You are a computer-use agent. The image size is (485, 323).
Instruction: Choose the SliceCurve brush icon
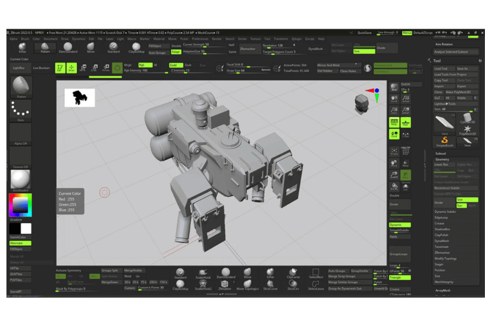(270, 284)
